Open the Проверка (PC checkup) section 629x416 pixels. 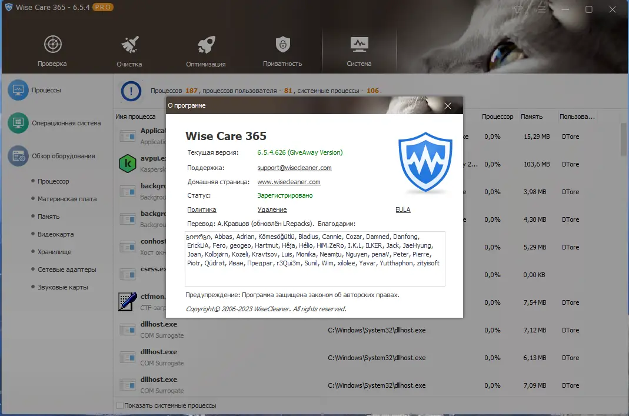pos(52,51)
